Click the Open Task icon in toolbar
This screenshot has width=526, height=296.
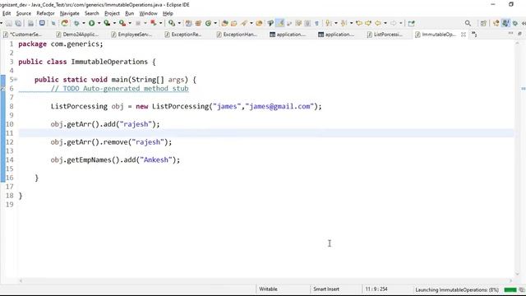click(233, 23)
